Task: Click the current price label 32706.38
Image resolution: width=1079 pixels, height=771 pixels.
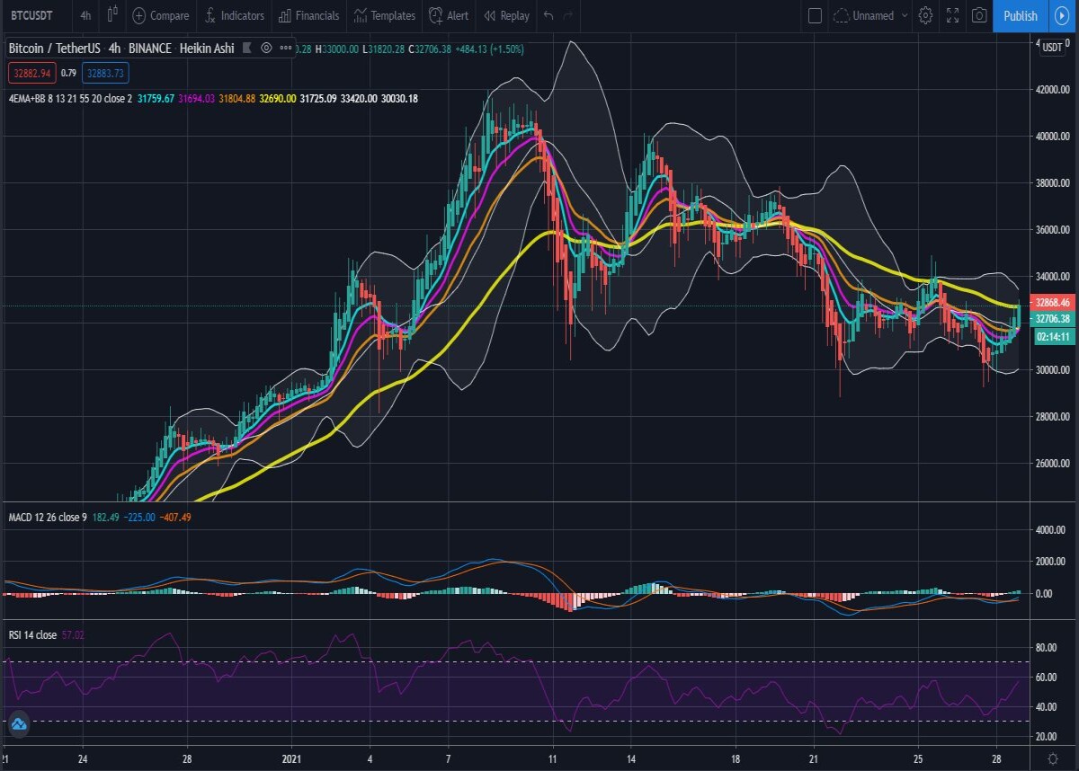Action: (1053, 319)
